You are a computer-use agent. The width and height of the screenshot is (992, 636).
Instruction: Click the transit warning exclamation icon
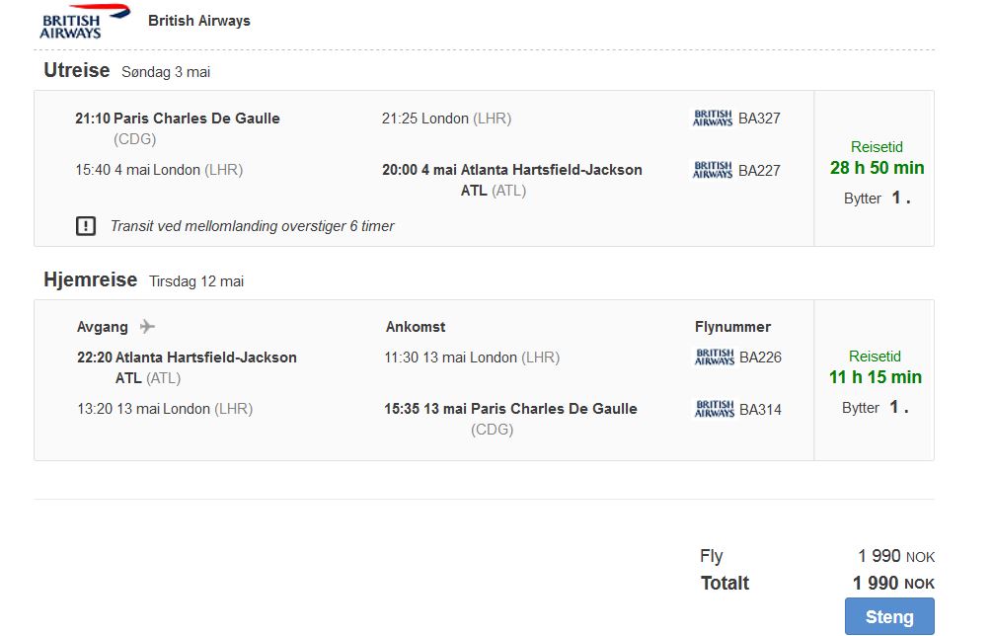(x=86, y=226)
